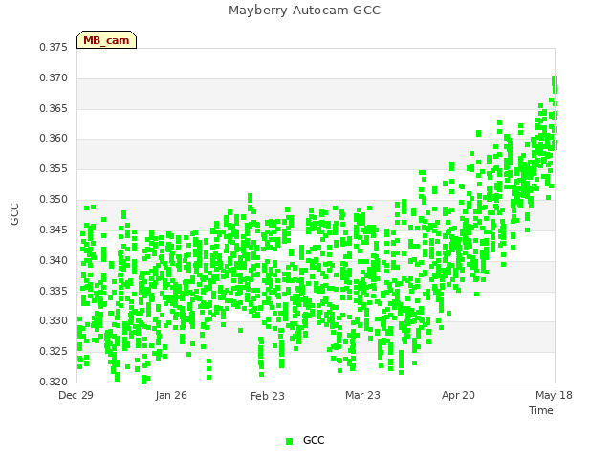Click the Feb 23 x-axis date label
The width and height of the screenshot is (612, 459).
coord(268,396)
